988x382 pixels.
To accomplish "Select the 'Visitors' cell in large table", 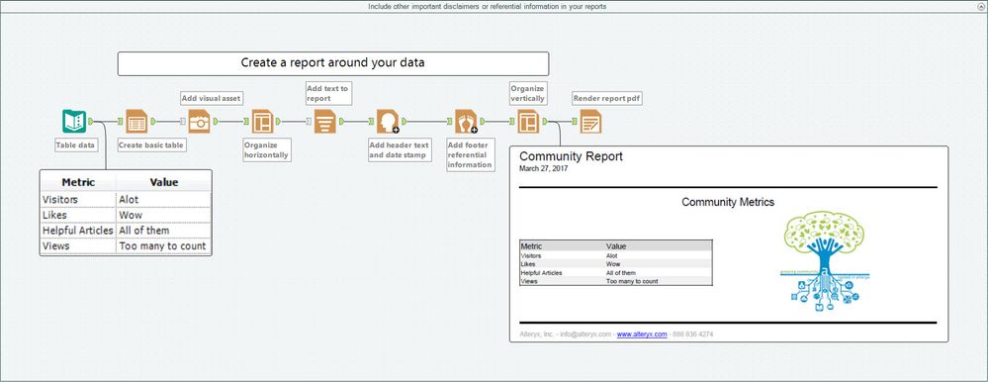I will click(x=78, y=199).
